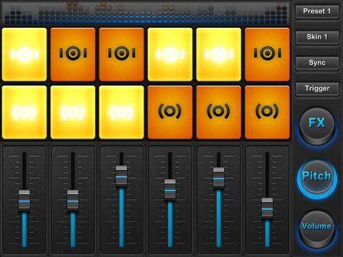Trigger the sixth bottom-row orange loop pad

pyautogui.click(x=267, y=112)
